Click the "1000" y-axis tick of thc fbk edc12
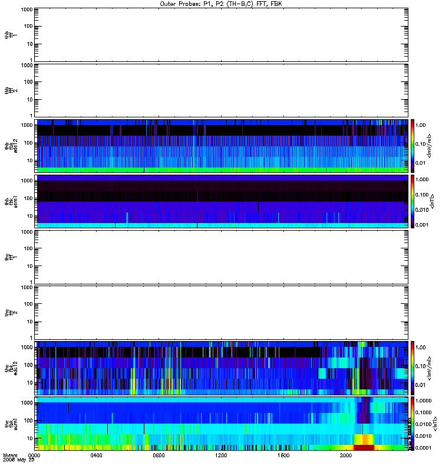This screenshot has width=442, height=472. [x=27, y=348]
